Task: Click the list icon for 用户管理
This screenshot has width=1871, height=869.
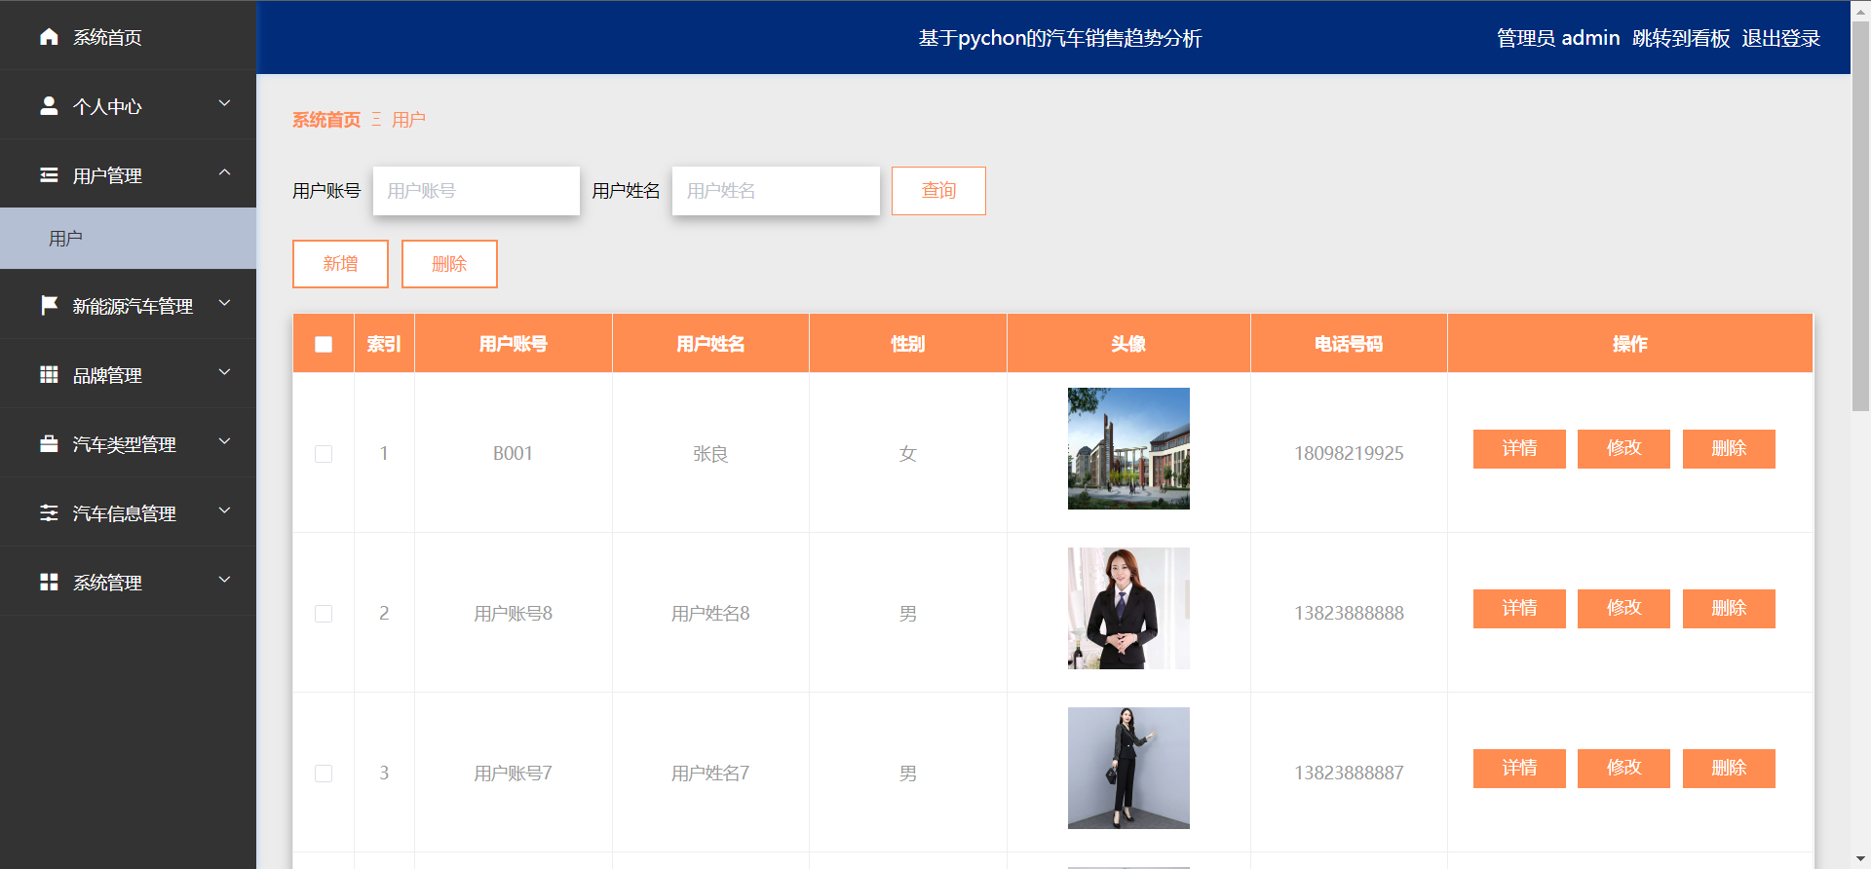Action: click(x=49, y=175)
